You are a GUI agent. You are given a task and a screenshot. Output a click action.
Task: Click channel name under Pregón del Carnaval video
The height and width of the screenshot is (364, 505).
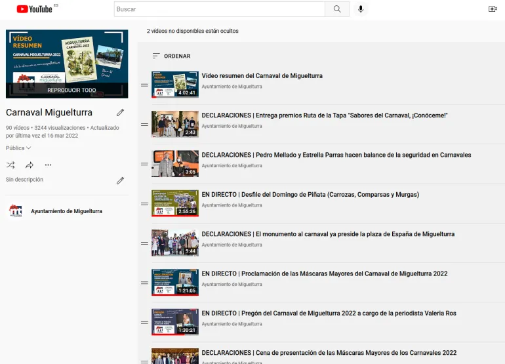232,324
